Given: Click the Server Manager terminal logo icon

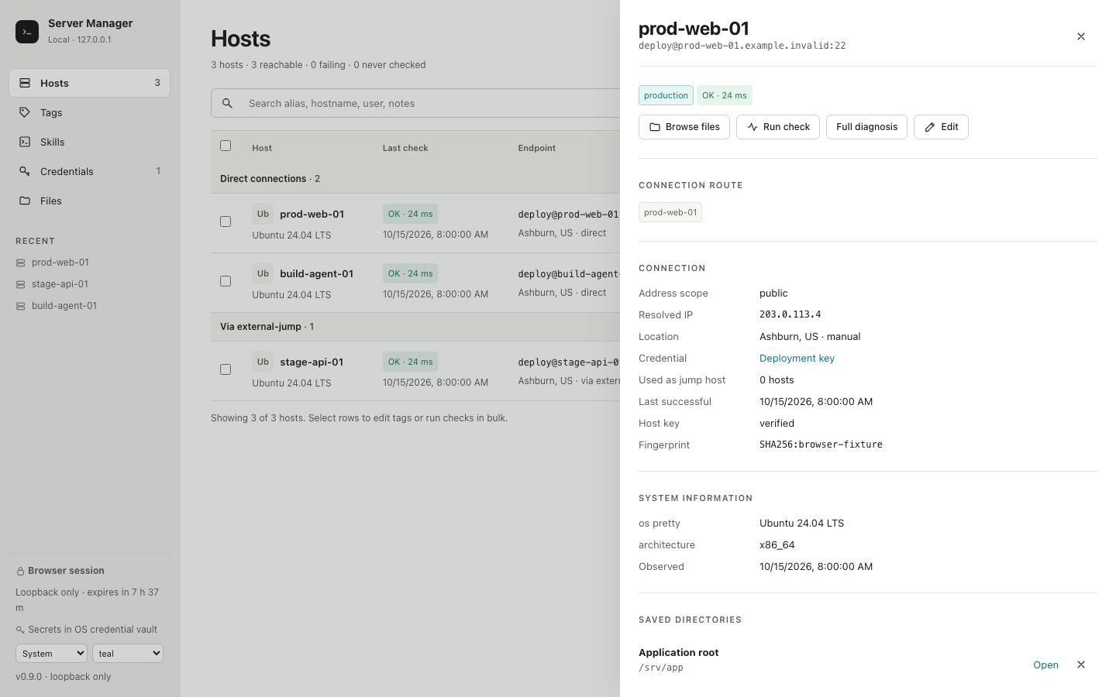Looking at the screenshot, I should point(27,32).
